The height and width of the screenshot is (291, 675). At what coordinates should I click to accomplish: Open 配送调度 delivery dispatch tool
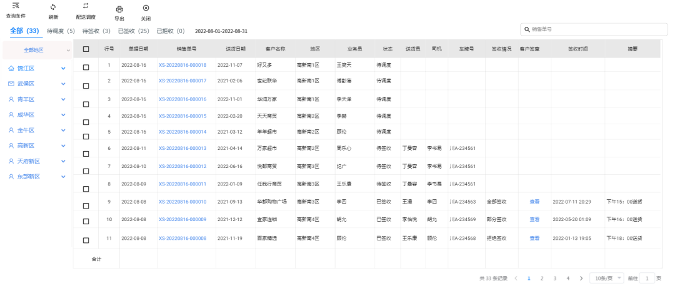point(86,6)
